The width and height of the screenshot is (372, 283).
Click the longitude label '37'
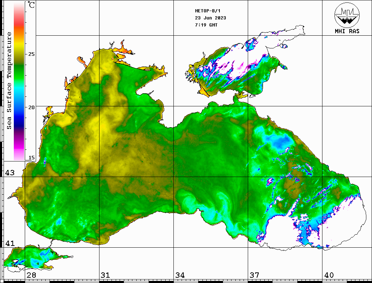(254, 275)
